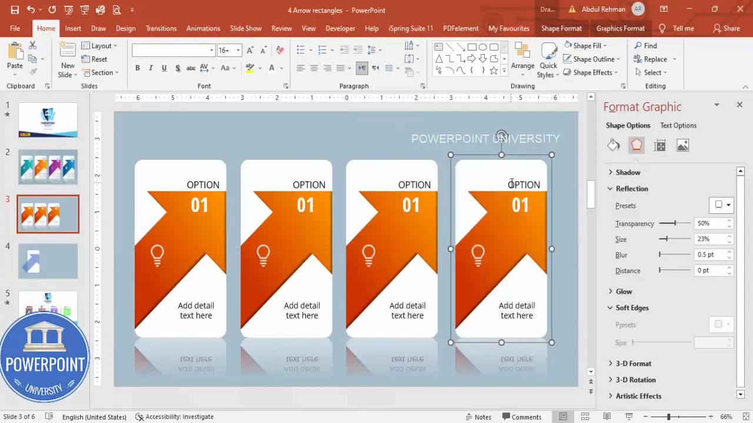Image resolution: width=753 pixels, height=423 pixels.
Task: Expand the 3-D Format section
Action: point(629,364)
